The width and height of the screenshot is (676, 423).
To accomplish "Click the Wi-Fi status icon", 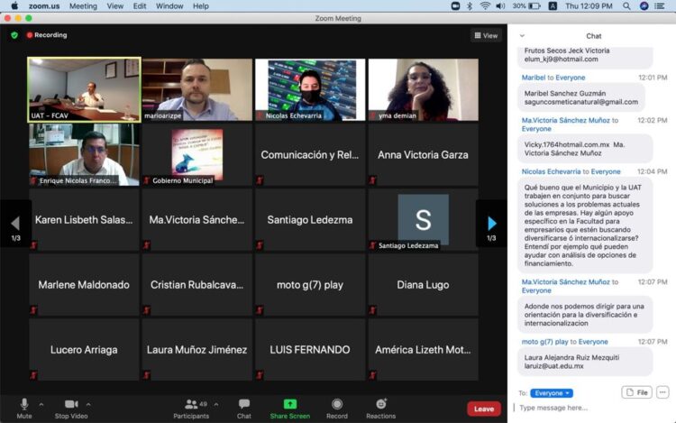I will click(485, 6).
